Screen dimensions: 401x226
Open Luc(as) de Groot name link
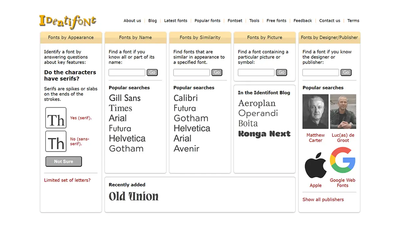(343, 138)
